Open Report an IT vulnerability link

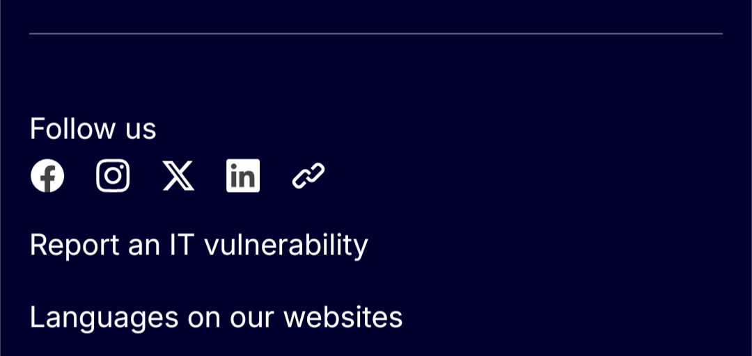click(x=198, y=245)
